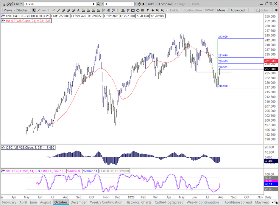This screenshot has width=279, height=206.
Task: Click the up arrow marker tool
Action: (x=148, y=10)
